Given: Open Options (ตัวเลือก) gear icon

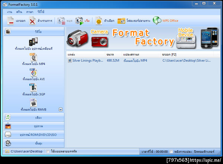Looking at the screenshot, I should 99,21.
